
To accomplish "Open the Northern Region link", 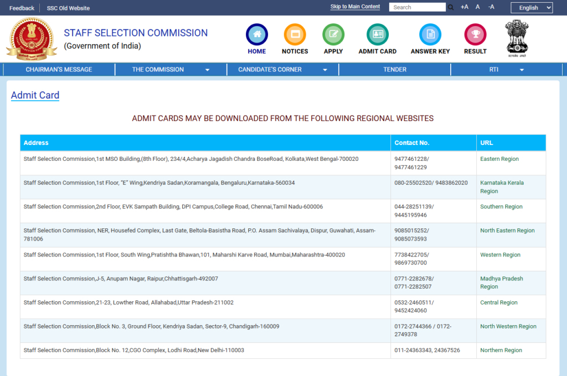I will coord(501,350).
